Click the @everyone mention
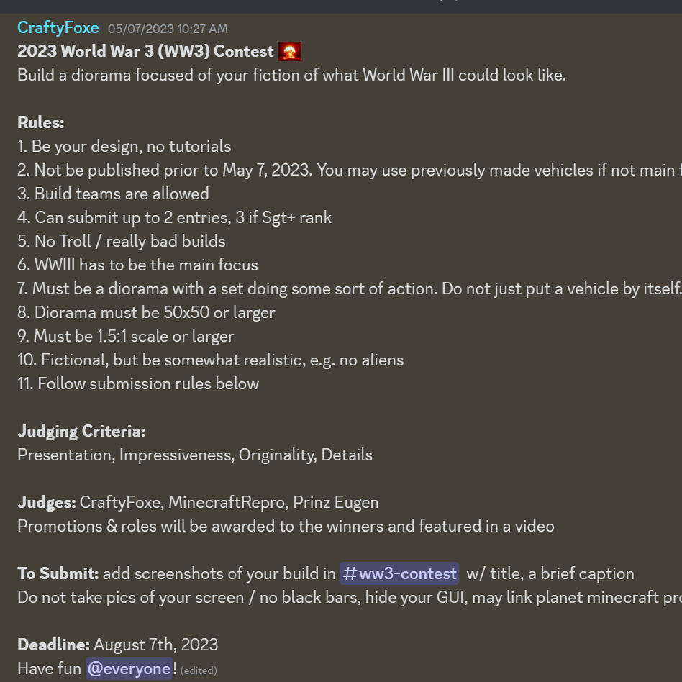The image size is (682, 682). click(x=129, y=668)
